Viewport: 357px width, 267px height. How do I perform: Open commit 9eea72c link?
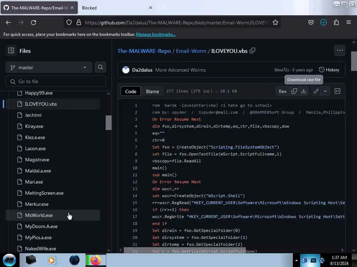(282, 70)
